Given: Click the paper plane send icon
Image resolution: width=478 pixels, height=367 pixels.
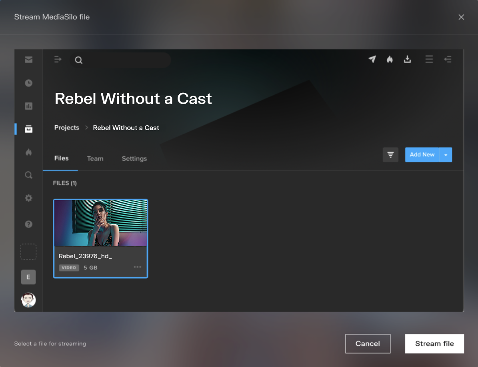Looking at the screenshot, I should (x=372, y=59).
